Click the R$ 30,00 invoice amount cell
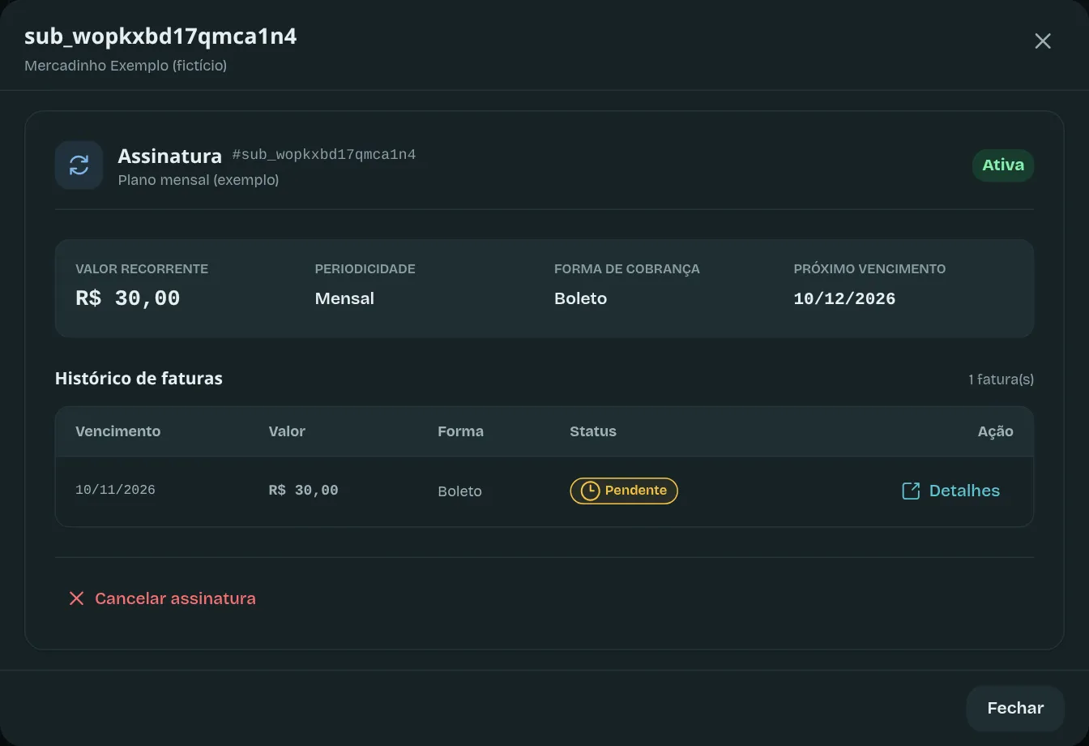Image resolution: width=1089 pixels, height=746 pixels. click(x=304, y=491)
